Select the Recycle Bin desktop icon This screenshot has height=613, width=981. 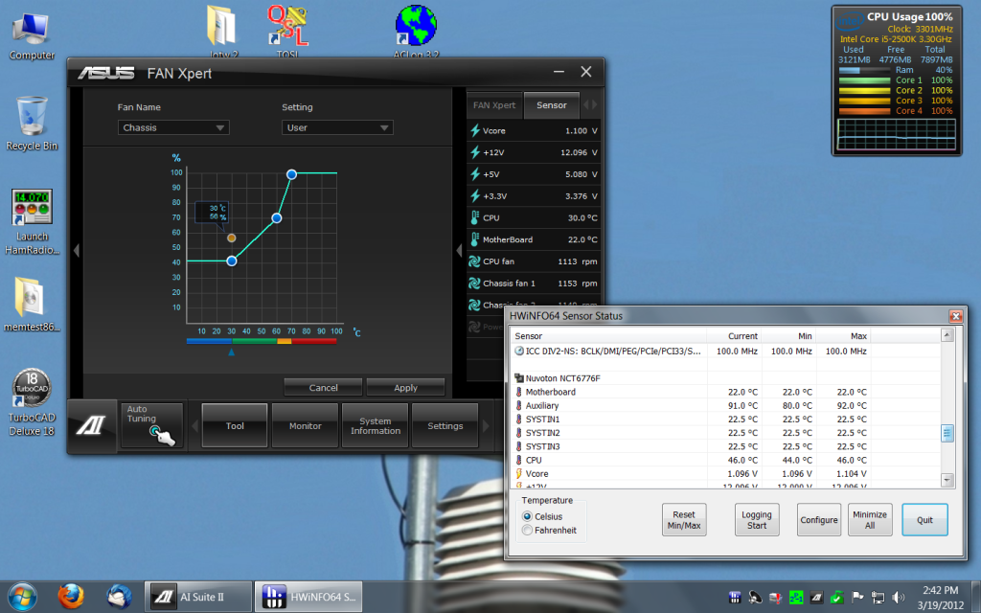tap(32, 124)
